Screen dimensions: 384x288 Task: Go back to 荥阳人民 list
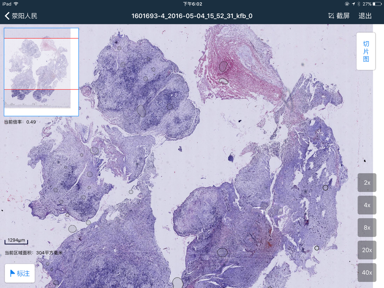tap(21, 16)
